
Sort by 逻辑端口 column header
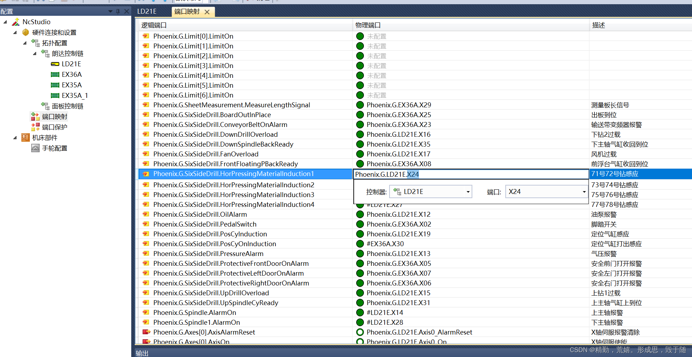[245, 25]
